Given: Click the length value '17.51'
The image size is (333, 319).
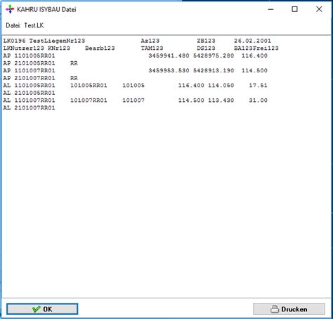Looking at the screenshot, I should [x=258, y=86].
